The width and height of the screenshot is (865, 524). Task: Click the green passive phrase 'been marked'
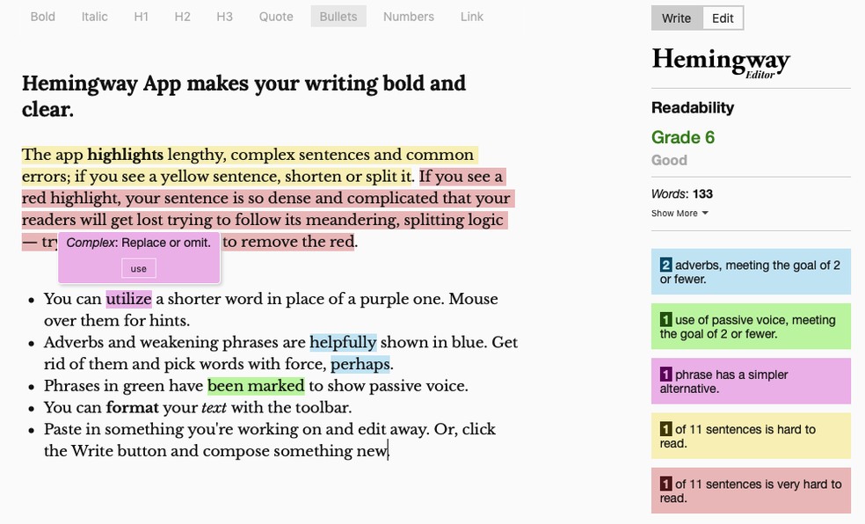(256, 386)
